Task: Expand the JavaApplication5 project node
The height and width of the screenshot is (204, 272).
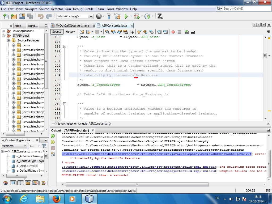Action: (x=3, y=31)
